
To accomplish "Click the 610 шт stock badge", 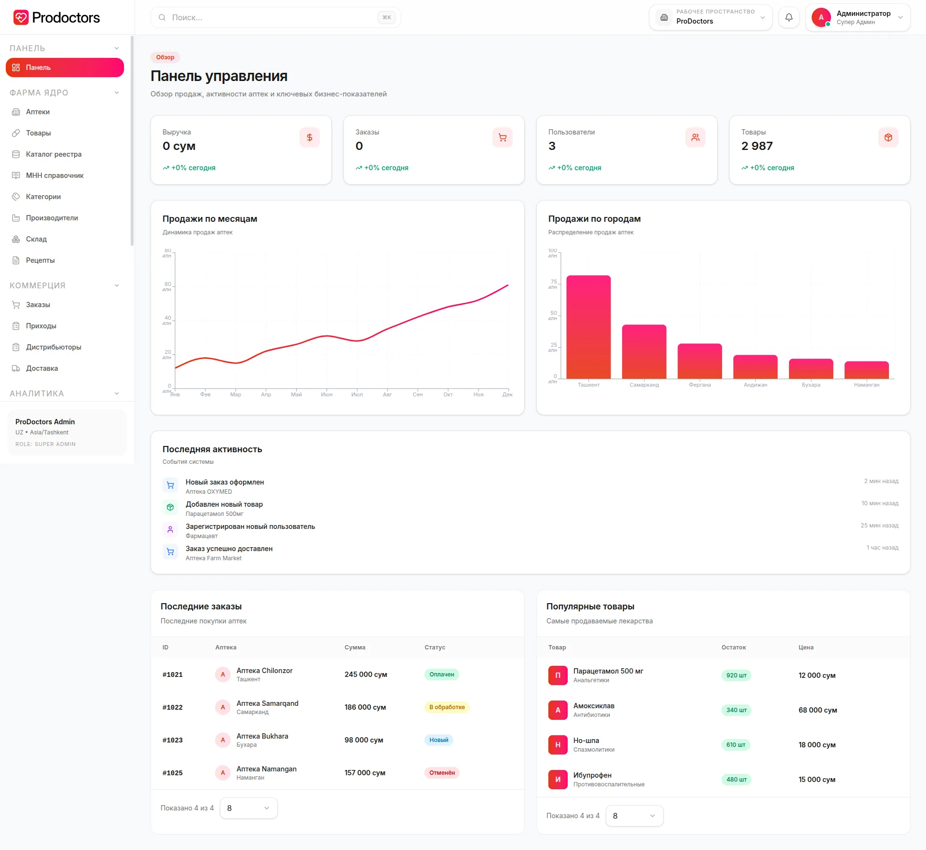I will 736,745.
